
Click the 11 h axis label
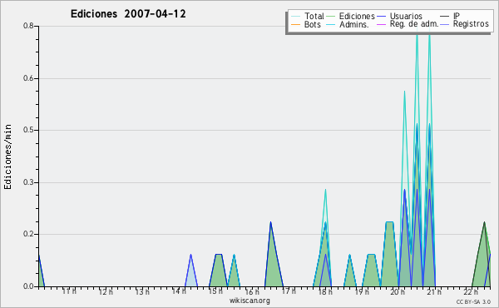pyautogui.click(x=69, y=291)
